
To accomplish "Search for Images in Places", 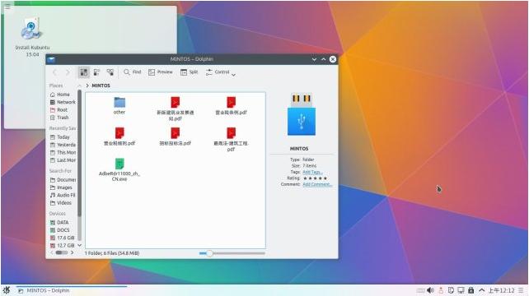I will [61, 187].
